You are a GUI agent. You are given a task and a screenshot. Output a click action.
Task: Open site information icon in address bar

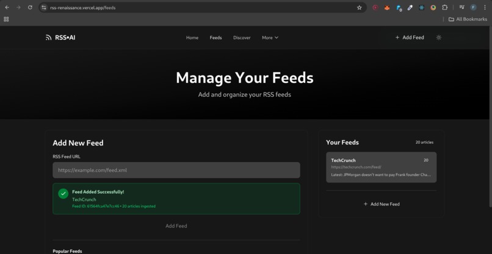[x=44, y=7]
